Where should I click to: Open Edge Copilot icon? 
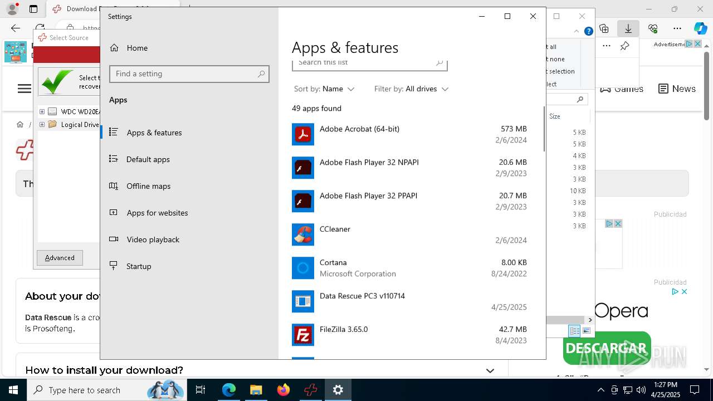[700, 28]
